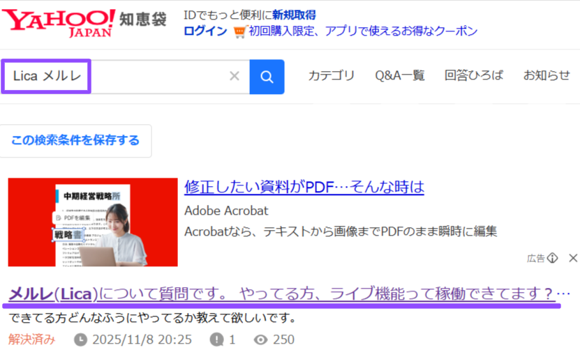Click the Adobe Acrobat advertiser name
This screenshot has height=352, width=580.
point(226,211)
